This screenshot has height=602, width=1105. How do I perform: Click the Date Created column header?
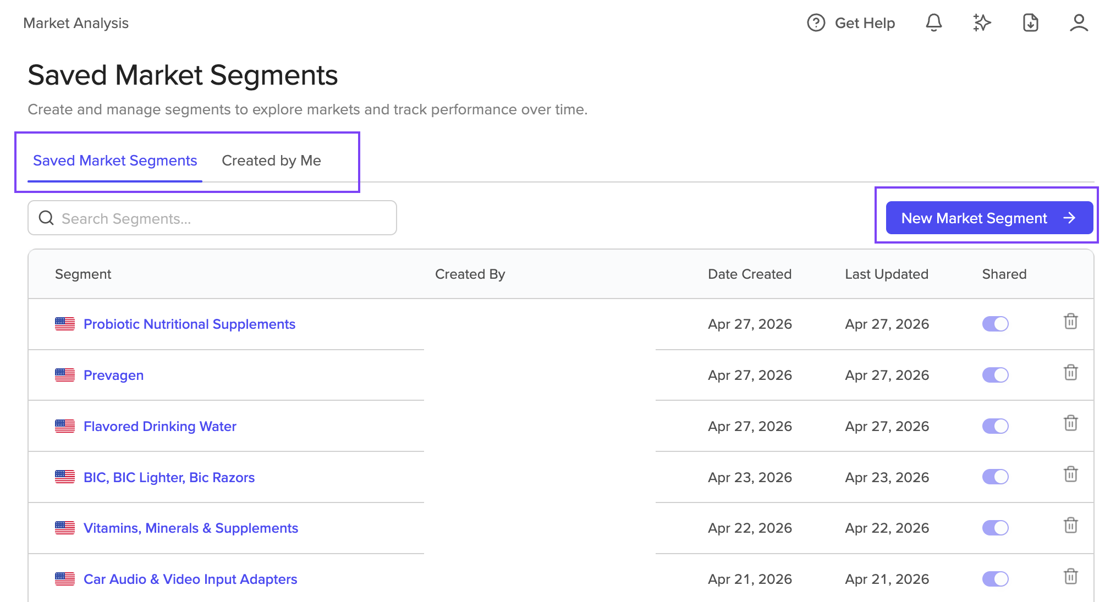[x=749, y=274]
